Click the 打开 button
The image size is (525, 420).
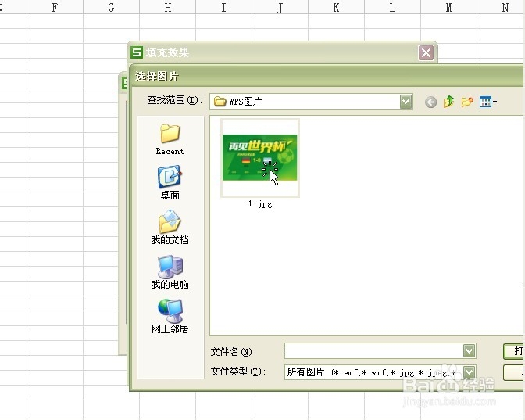513,351
